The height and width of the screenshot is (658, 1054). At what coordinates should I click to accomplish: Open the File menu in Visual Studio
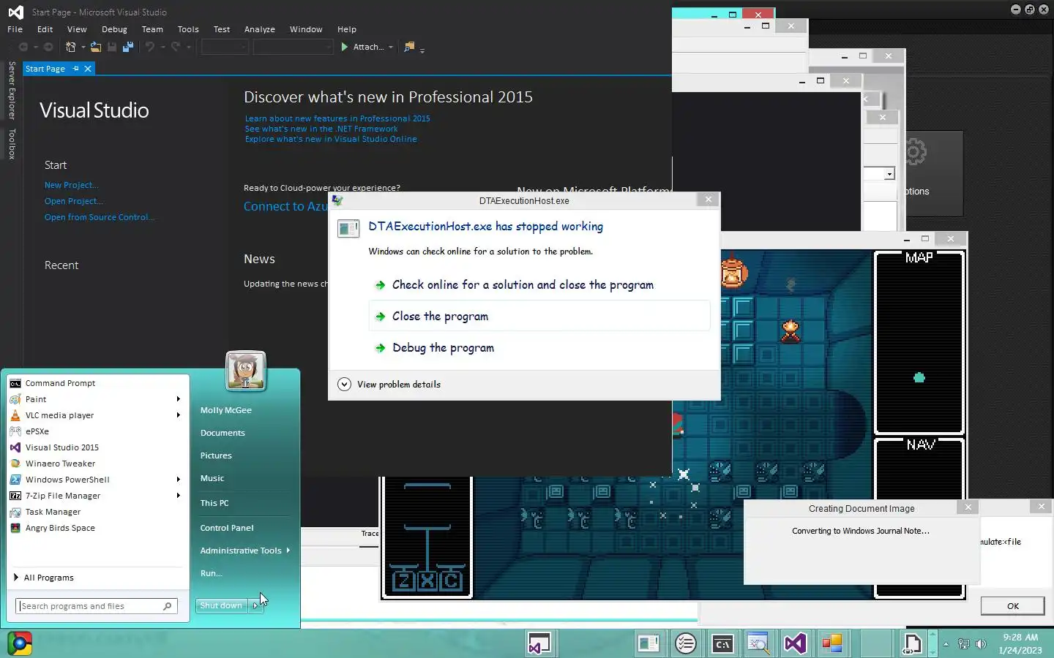[x=15, y=29]
